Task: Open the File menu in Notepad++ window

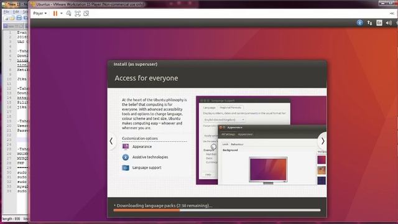Action: 6,12
